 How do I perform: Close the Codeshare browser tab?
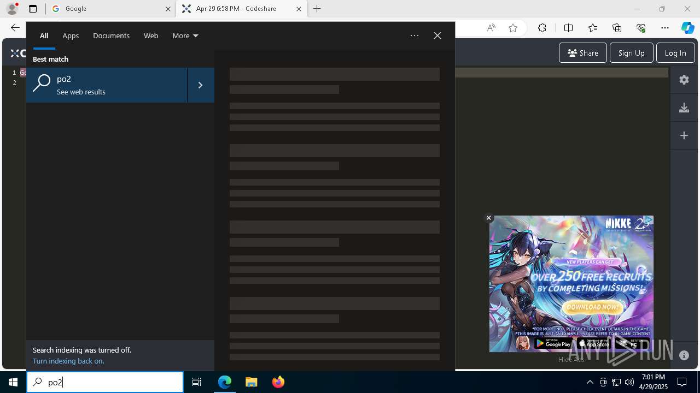(x=299, y=9)
